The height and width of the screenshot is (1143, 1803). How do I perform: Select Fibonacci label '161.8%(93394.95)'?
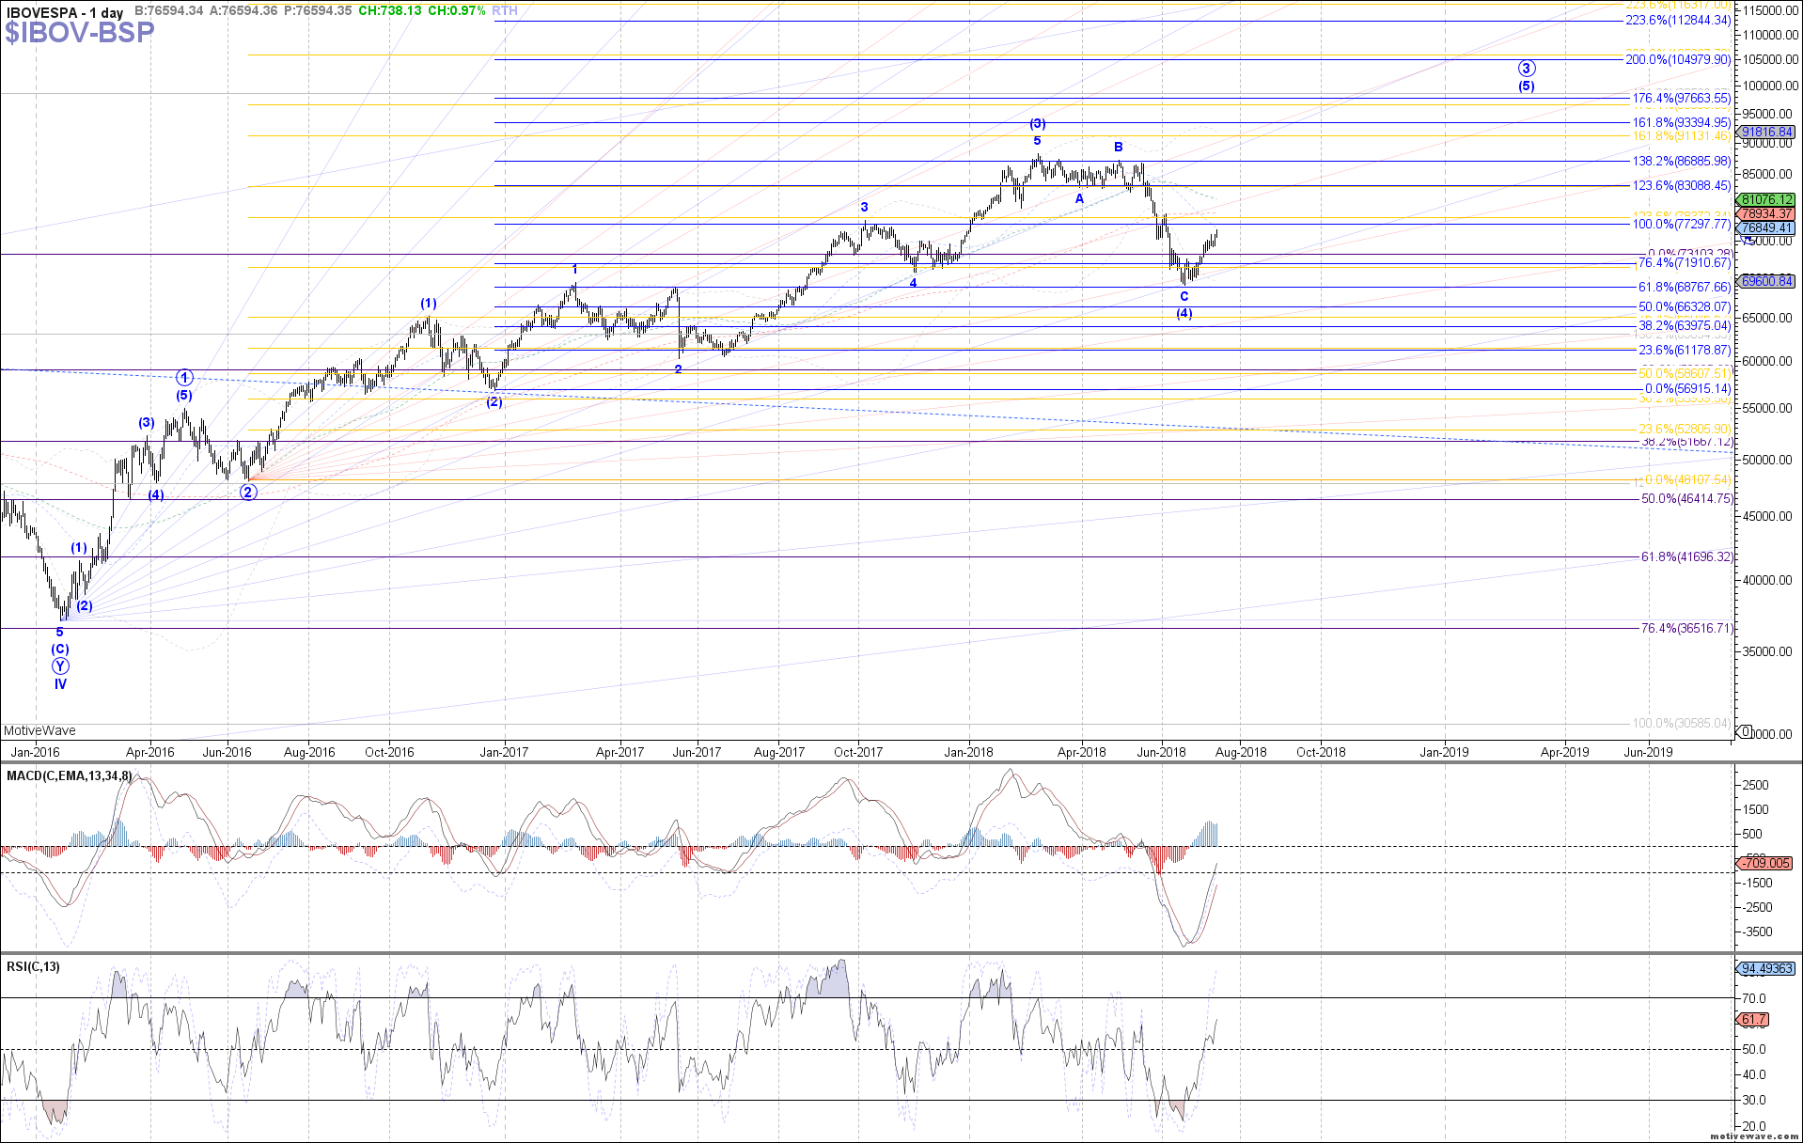1682,122
